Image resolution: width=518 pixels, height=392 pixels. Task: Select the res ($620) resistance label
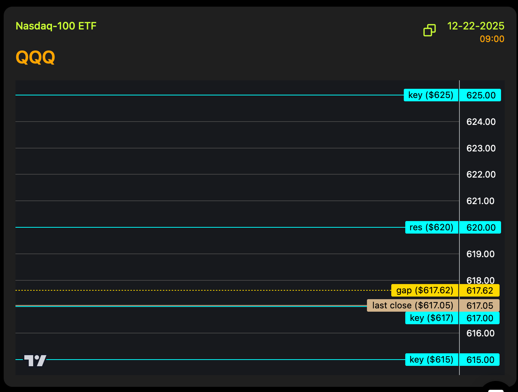tap(431, 227)
